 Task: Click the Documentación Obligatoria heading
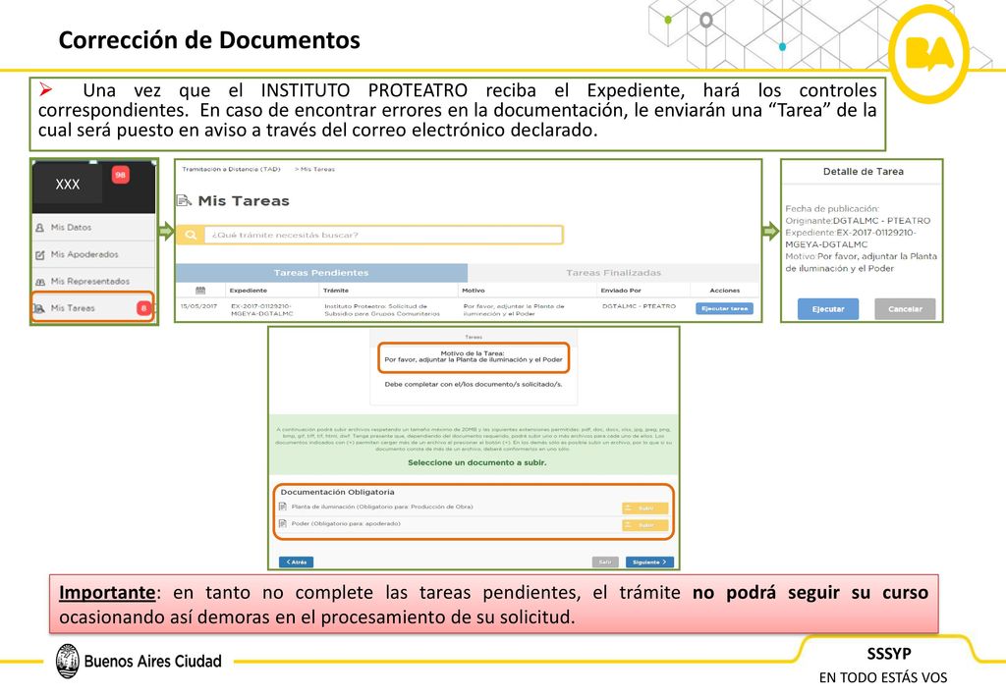338,492
